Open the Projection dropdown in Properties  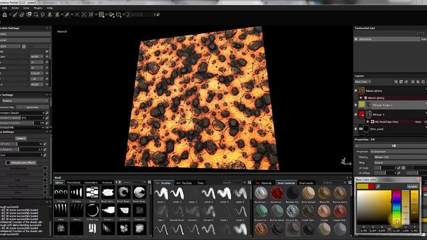(x=398, y=151)
